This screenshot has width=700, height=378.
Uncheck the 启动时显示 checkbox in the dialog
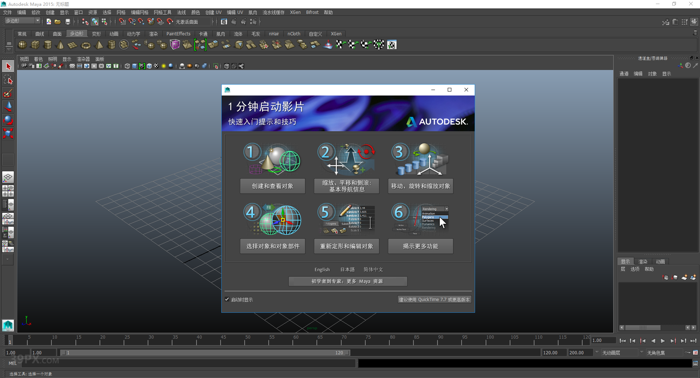tap(227, 299)
